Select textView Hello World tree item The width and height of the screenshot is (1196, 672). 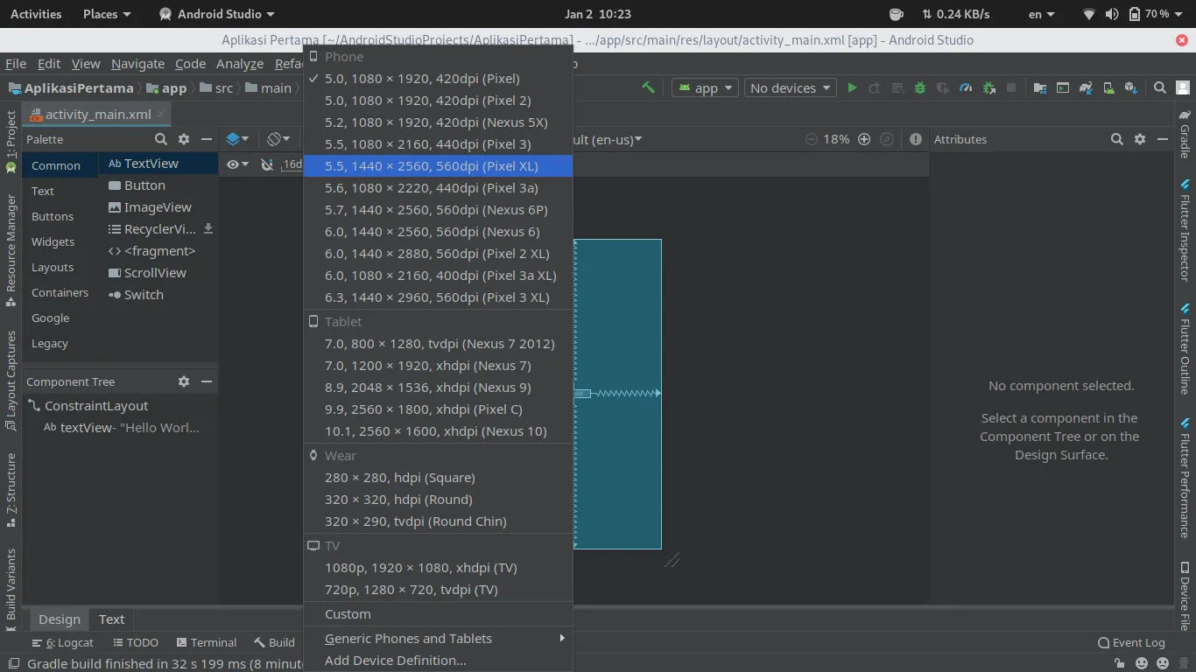point(121,428)
